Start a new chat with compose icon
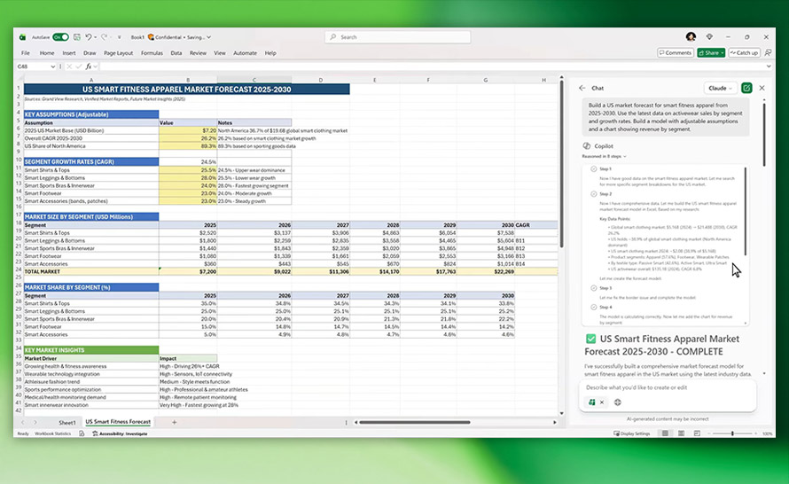This screenshot has width=789, height=484. tap(746, 88)
